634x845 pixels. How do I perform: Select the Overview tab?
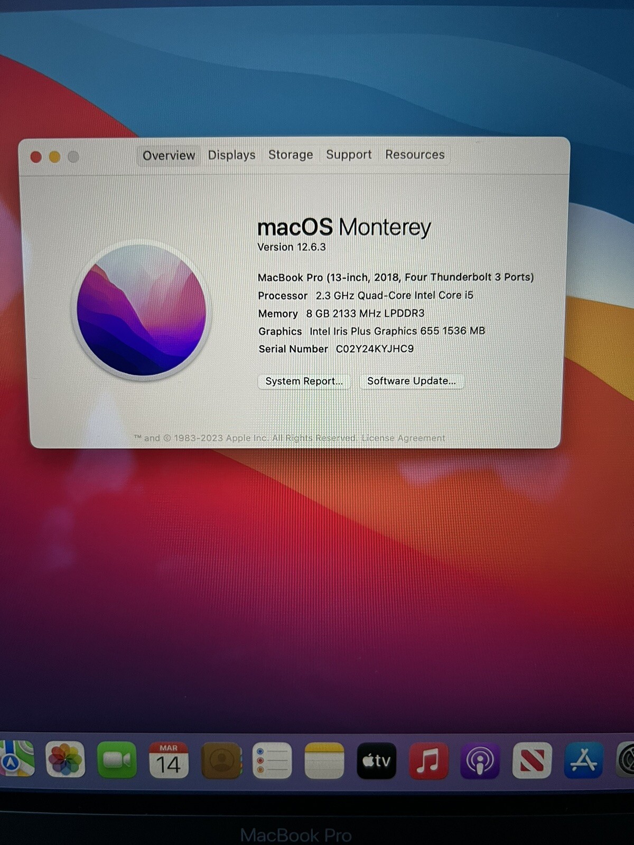169,155
